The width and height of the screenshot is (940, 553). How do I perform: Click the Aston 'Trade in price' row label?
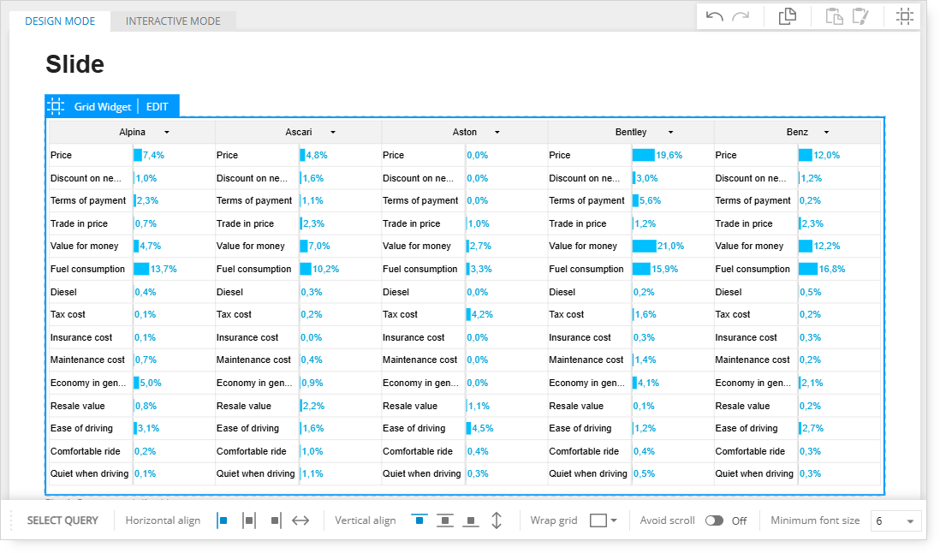(x=411, y=223)
